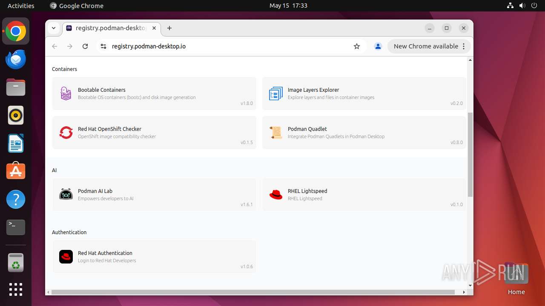Click the AI section heading
Screen dimensions: 545x306
point(54,170)
